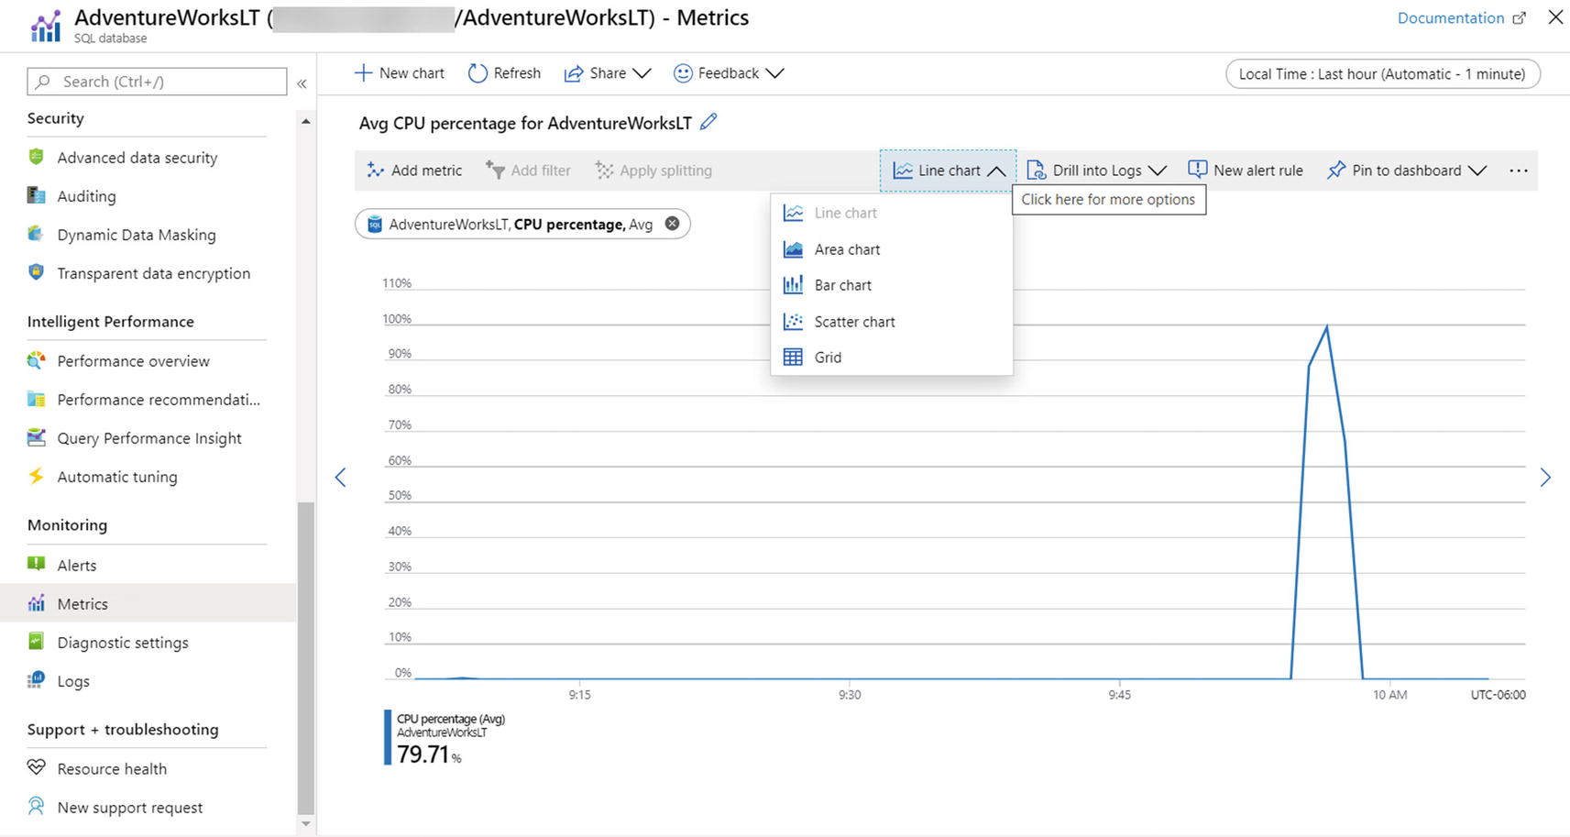
Task: Select Line chart menu entry
Action: click(892, 213)
